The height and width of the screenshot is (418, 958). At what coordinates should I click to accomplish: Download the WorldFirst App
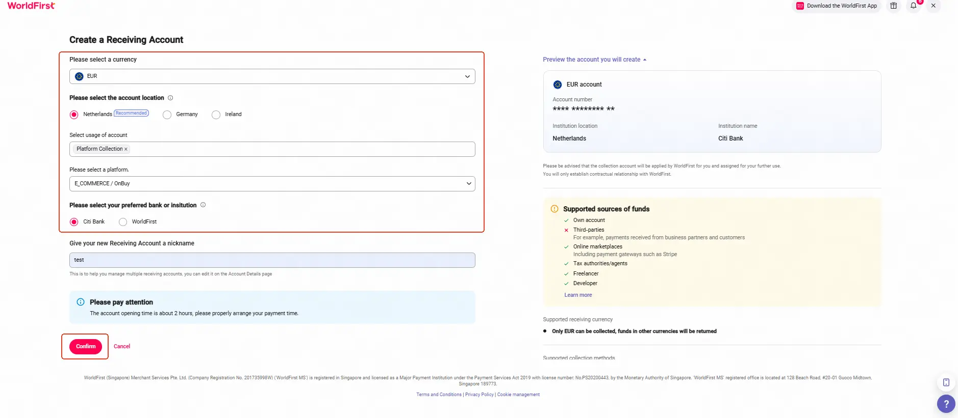[x=837, y=6]
